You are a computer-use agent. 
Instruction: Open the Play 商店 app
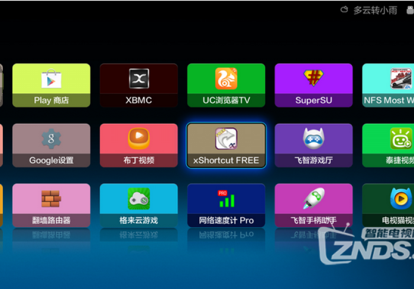pyautogui.click(x=51, y=85)
